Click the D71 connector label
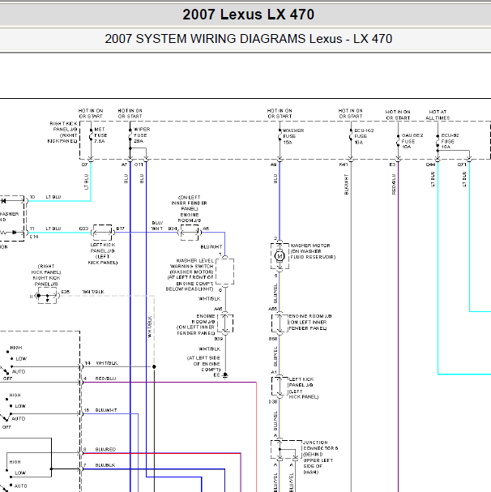This screenshot has width=491, height=492. click(462, 165)
